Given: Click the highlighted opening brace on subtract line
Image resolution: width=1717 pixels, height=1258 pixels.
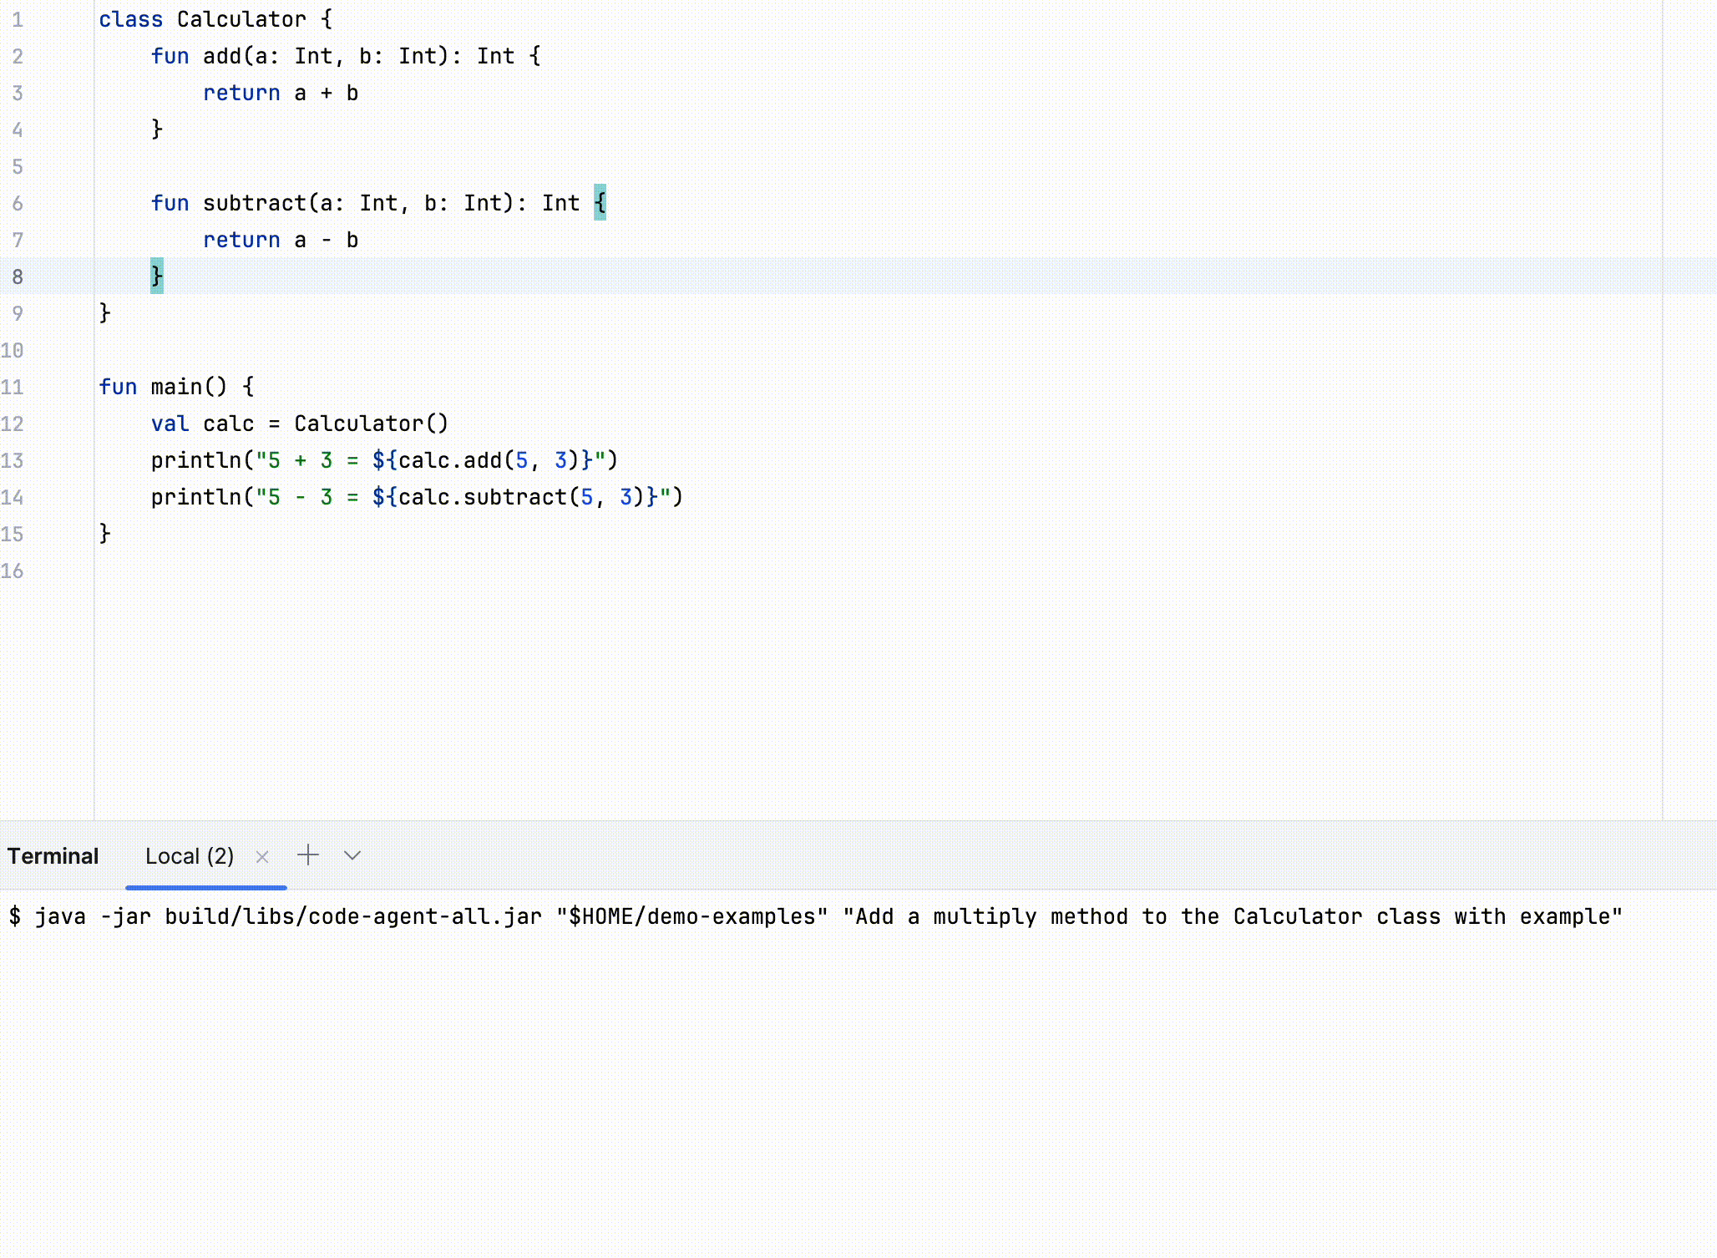Looking at the screenshot, I should tap(600, 203).
